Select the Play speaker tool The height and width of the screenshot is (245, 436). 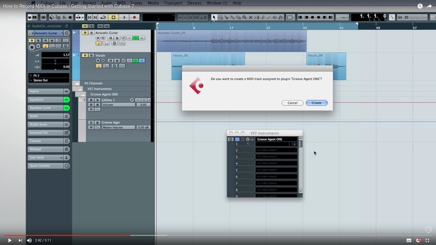coord(275,17)
